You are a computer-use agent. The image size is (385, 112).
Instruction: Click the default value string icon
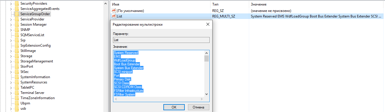point(114,11)
